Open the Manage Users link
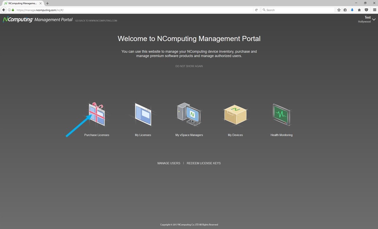This screenshot has width=378, height=229. click(x=169, y=163)
